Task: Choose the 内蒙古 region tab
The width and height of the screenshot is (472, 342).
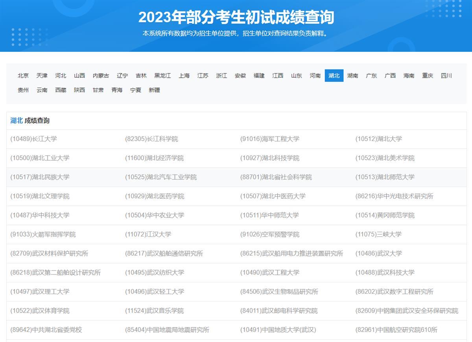Action: [x=101, y=76]
